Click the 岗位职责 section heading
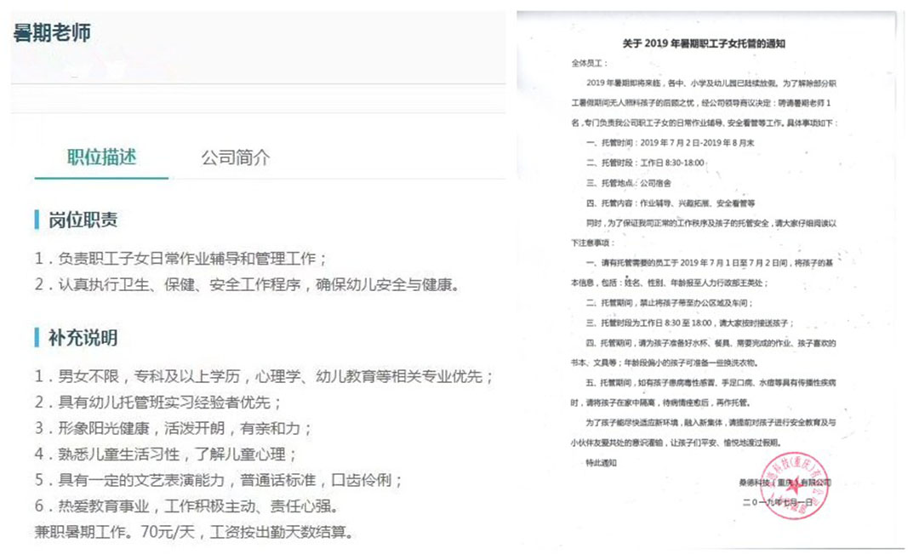Viewport: 919px width, 560px height. click(83, 220)
